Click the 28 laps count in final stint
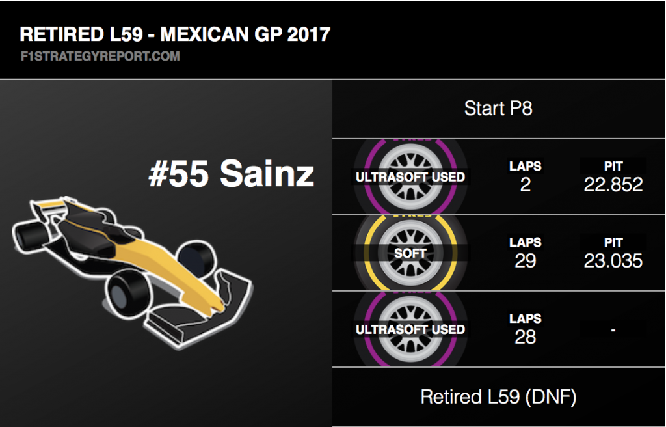666x427 pixels. (x=526, y=337)
